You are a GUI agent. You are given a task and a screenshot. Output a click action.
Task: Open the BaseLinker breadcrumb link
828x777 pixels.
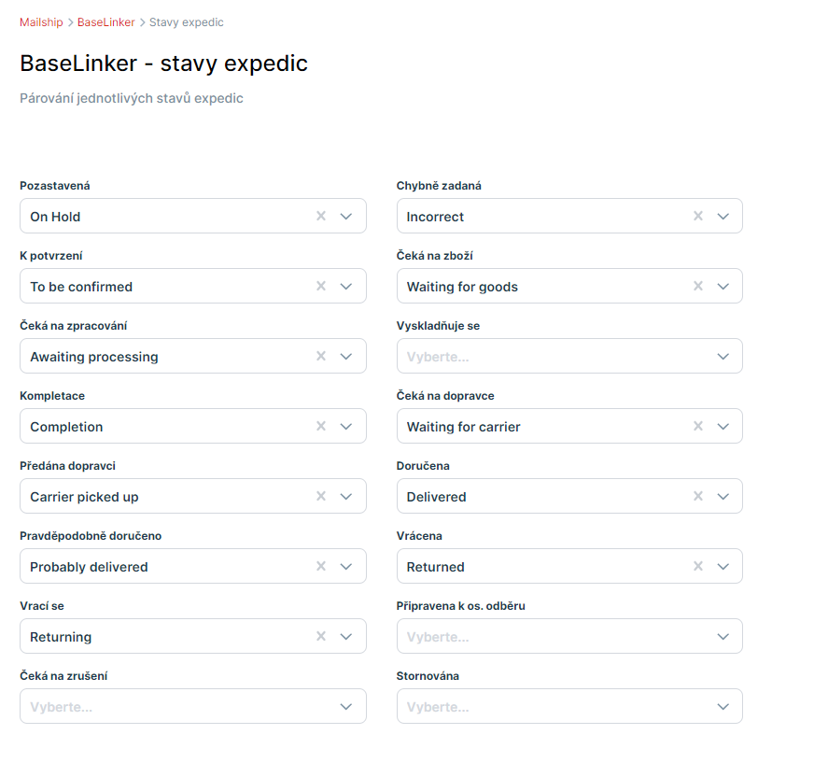(x=106, y=22)
